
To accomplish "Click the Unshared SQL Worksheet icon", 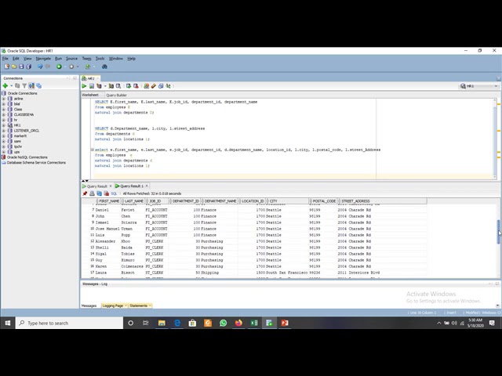I will pyautogui.click(x=147, y=86).
